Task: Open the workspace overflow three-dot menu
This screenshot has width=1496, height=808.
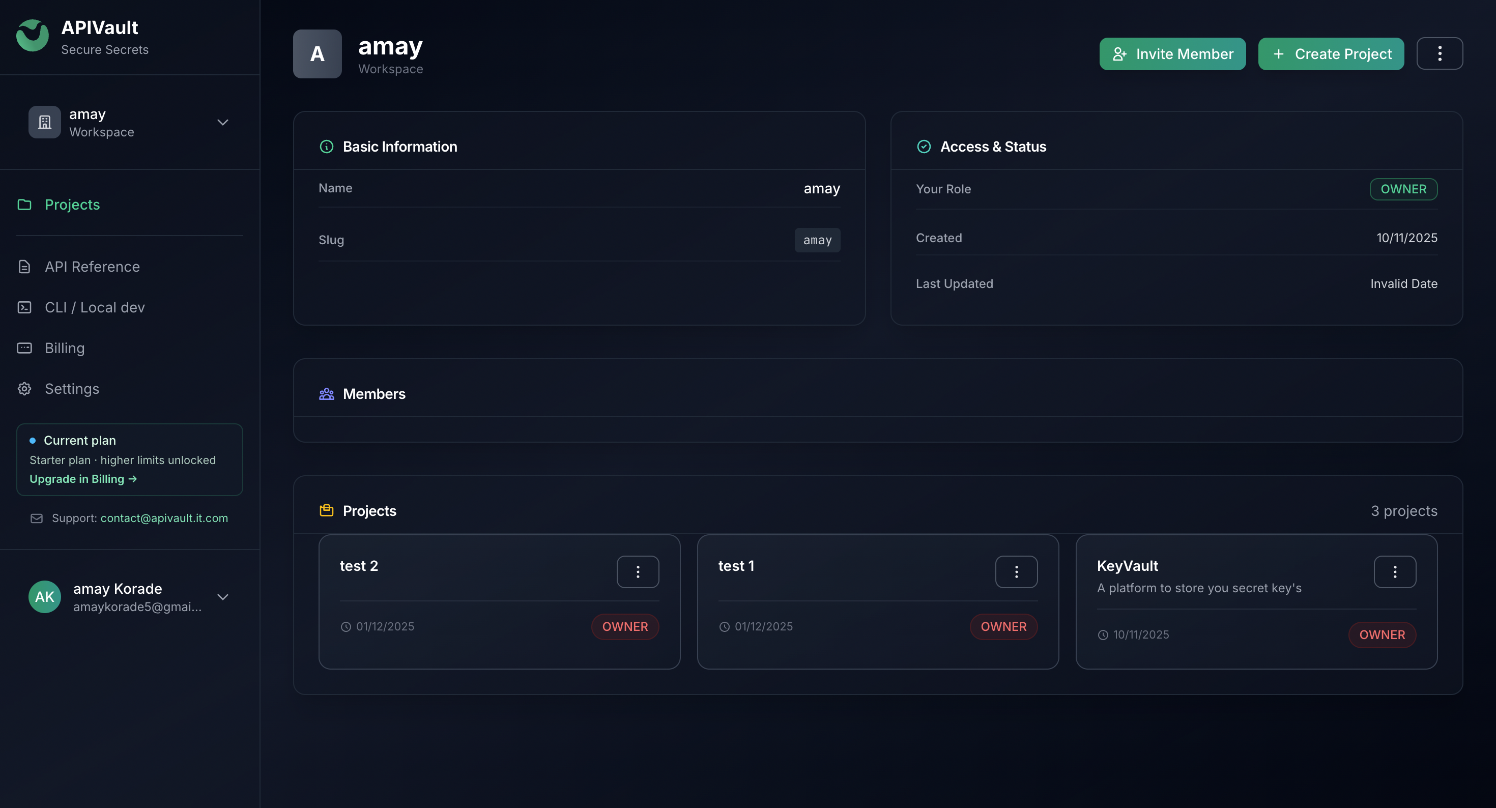Action: click(x=1440, y=53)
